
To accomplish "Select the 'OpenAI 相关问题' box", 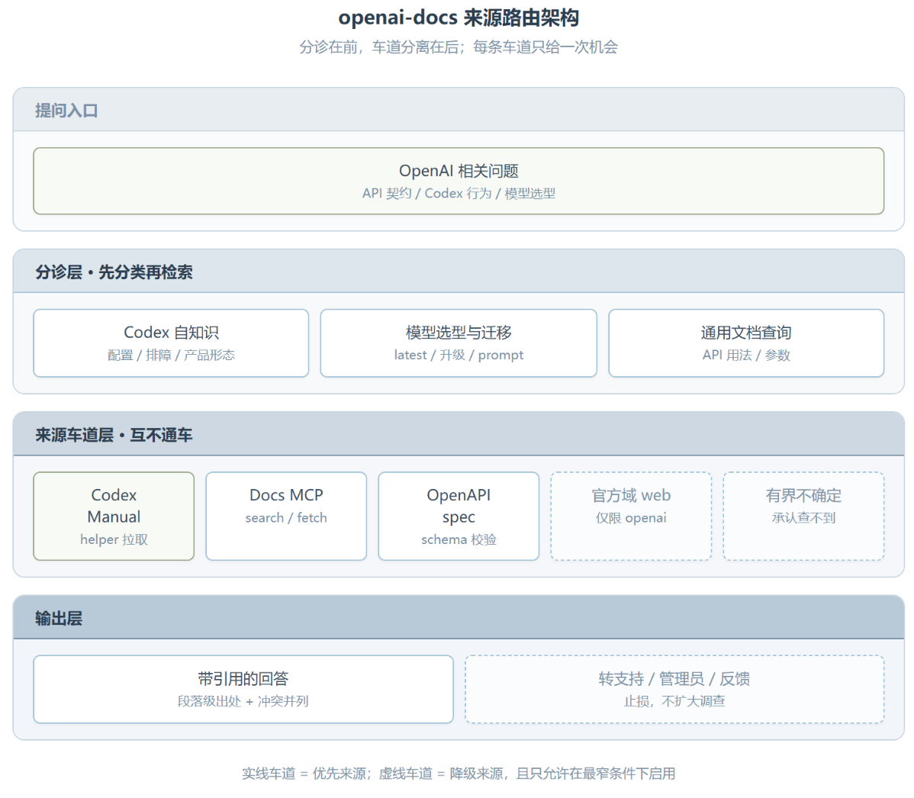I will (459, 181).
